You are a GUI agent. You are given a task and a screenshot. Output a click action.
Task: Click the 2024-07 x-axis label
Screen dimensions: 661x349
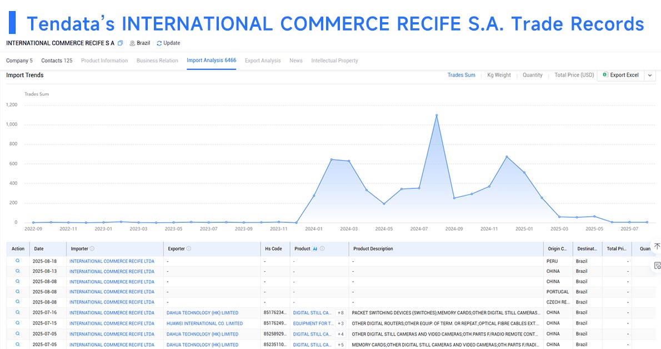(x=419, y=229)
